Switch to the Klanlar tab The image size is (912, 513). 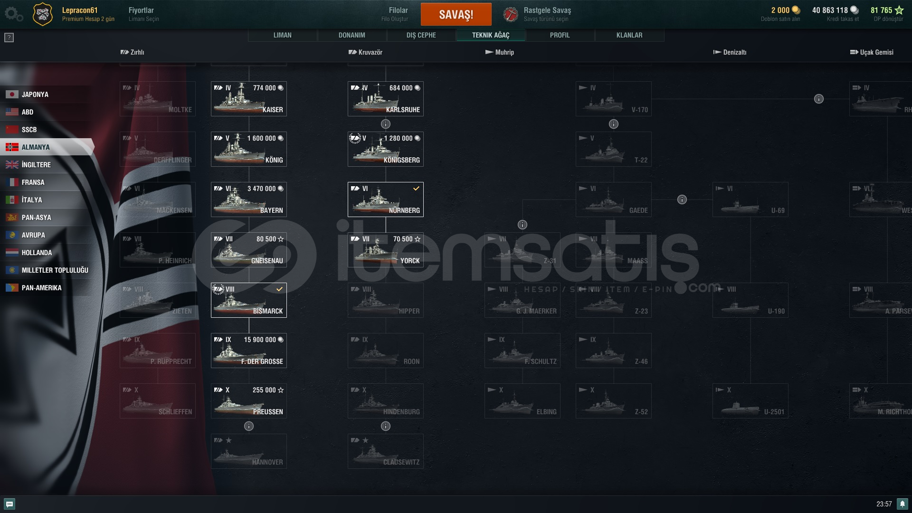[629, 35]
